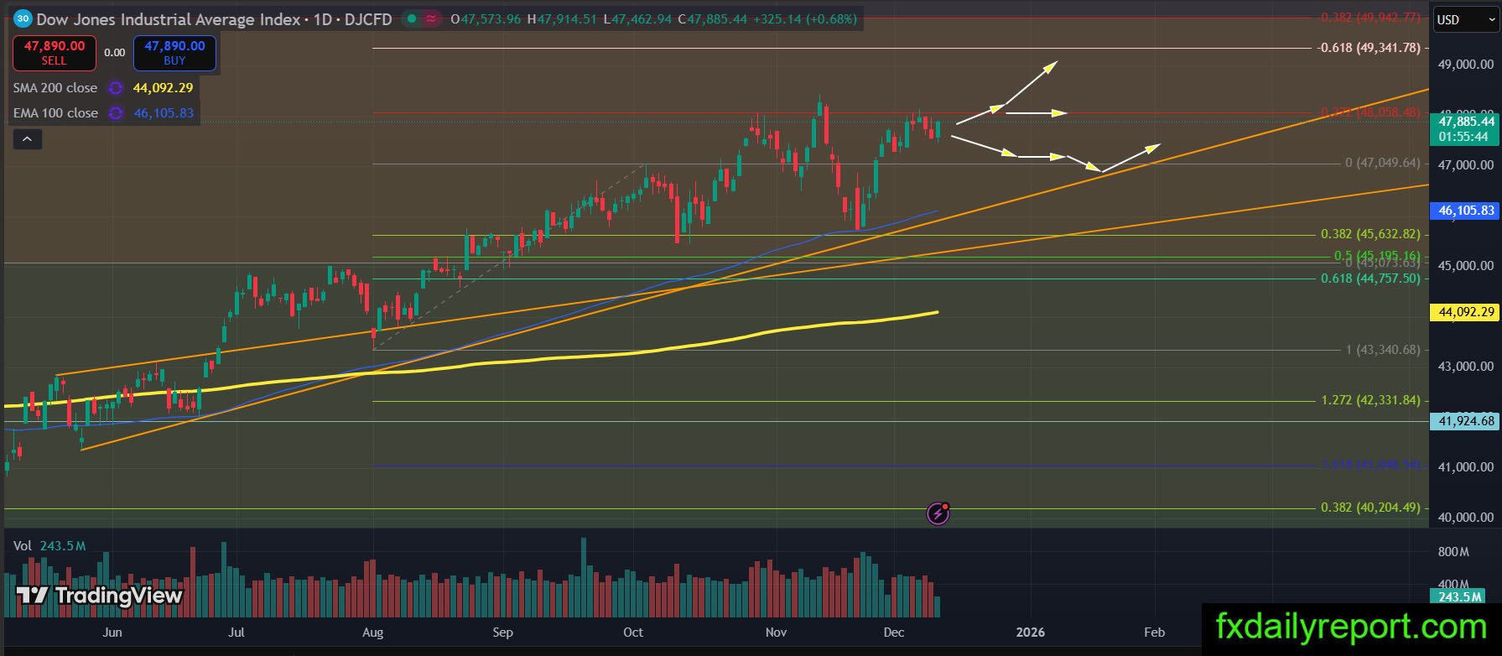Click the 45,000.00 price scale label
Viewport: 1502px width, 656px height.
coord(1465,266)
